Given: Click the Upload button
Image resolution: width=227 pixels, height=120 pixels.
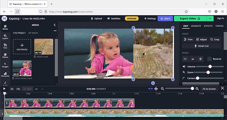Looking at the screenshot, I should [96, 18].
